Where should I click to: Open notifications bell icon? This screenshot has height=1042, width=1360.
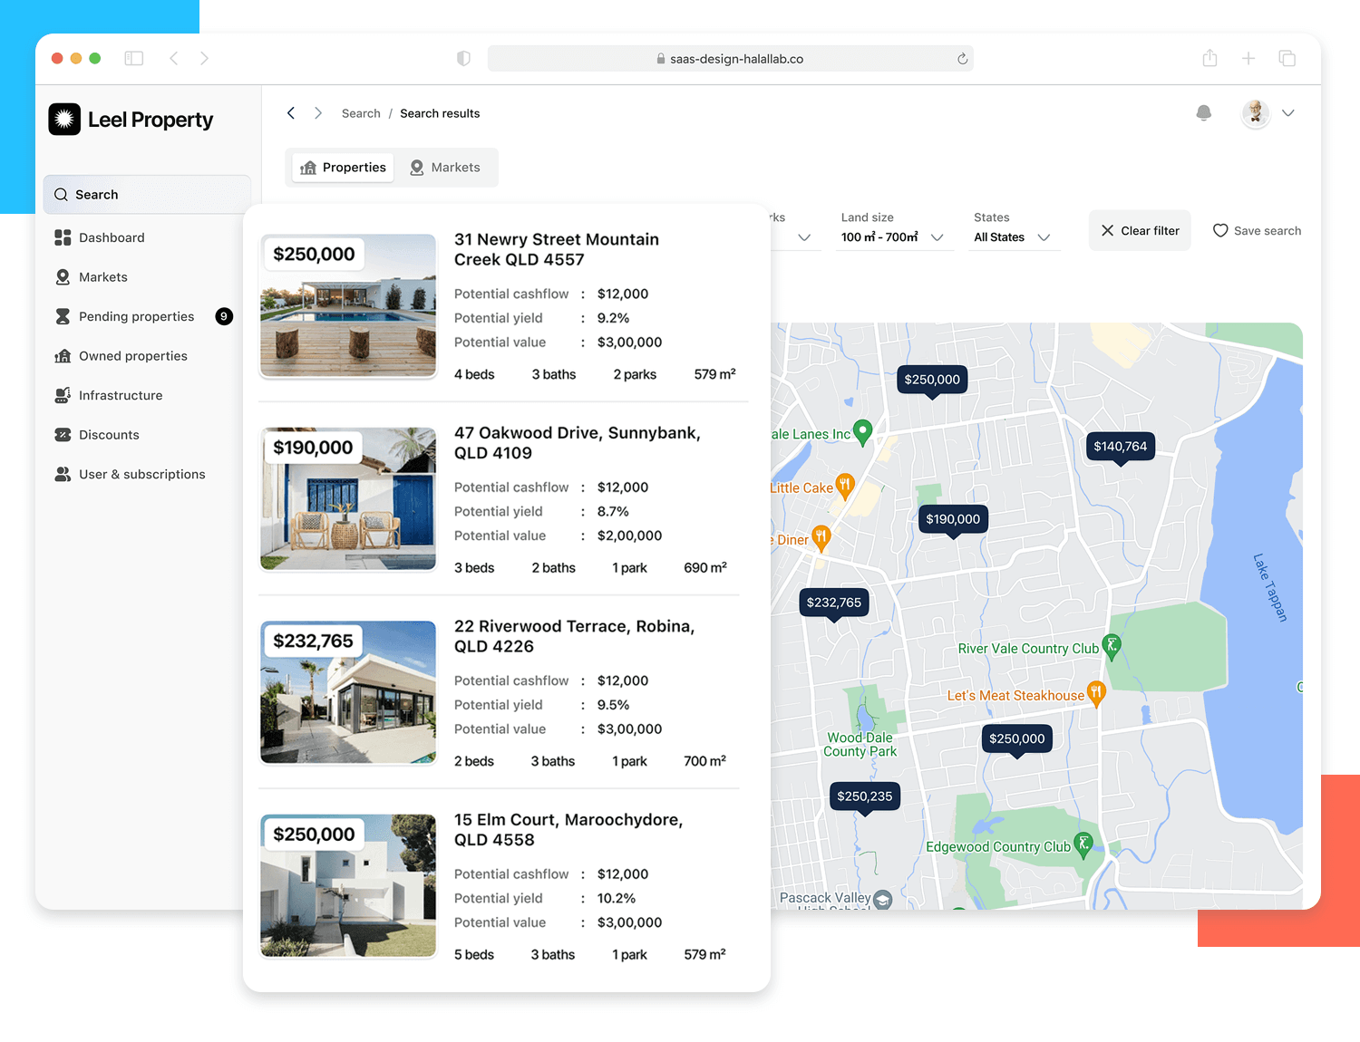point(1204,113)
